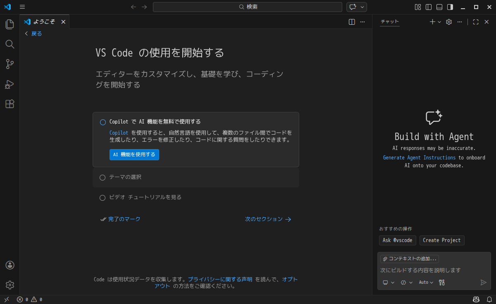Viewport: 496px width, 304px height.
Task: Click Create Project suggestion
Action: click(x=442, y=240)
